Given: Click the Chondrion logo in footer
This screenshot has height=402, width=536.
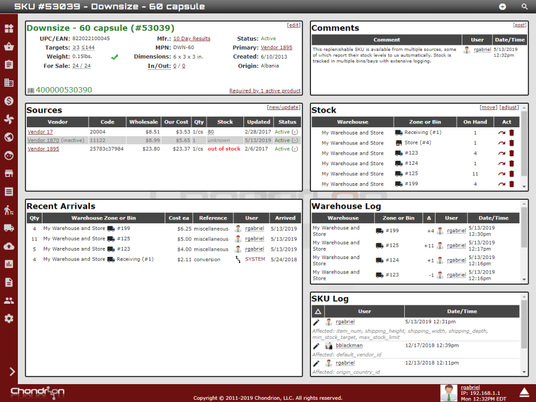Looking at the screenshot, I should click(37, 393).
